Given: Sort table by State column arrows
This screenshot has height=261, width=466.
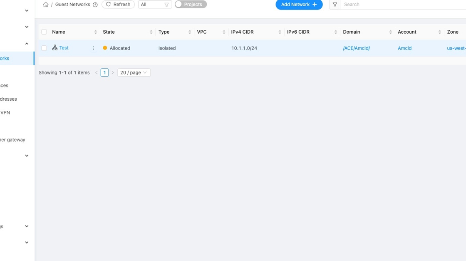Looking at the screenshot, I should [151, 32].
